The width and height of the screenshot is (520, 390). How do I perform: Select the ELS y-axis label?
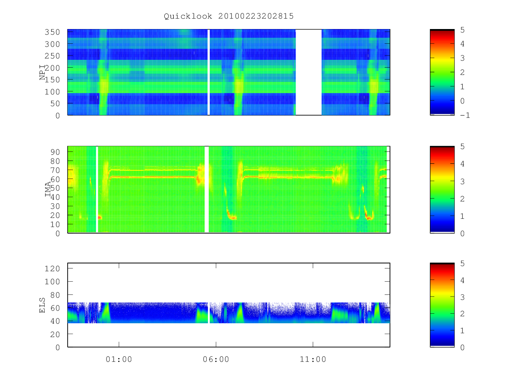pos(42,305)
